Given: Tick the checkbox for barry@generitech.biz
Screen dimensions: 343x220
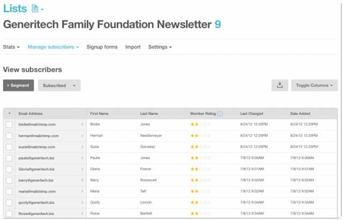Looking at the screenshot, I should click(x=9, y=180).
